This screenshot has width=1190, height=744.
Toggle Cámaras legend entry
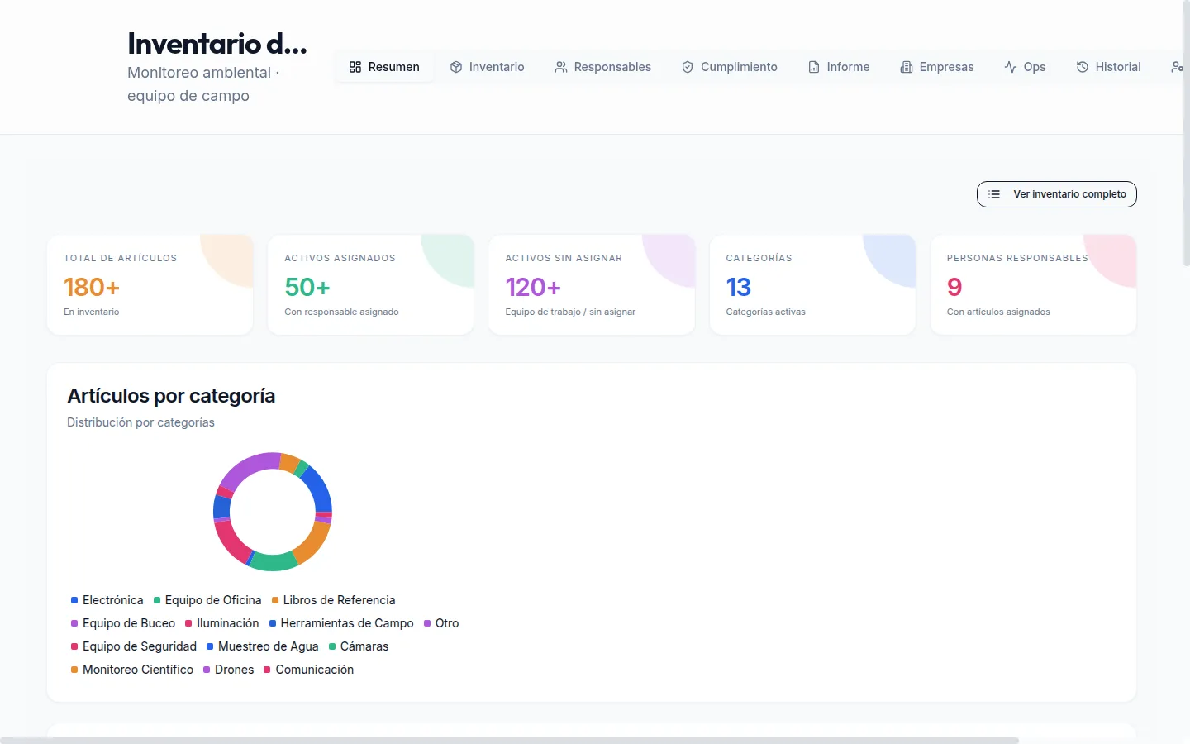359,646
